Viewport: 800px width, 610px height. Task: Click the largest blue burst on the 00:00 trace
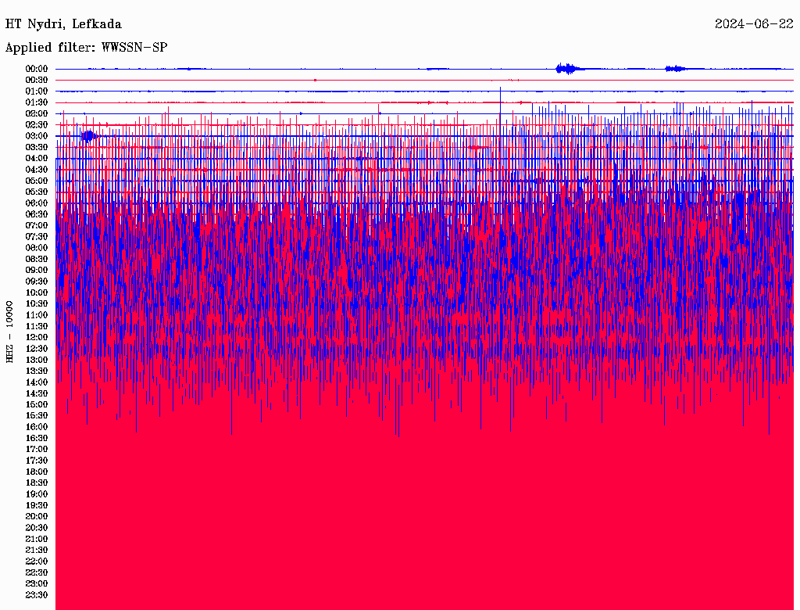[x=566, y=69]
